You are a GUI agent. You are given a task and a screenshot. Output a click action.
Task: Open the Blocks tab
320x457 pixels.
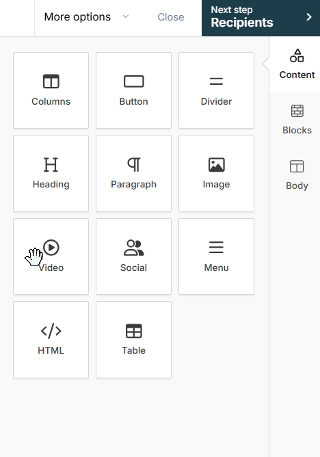(x=297, y=120)
